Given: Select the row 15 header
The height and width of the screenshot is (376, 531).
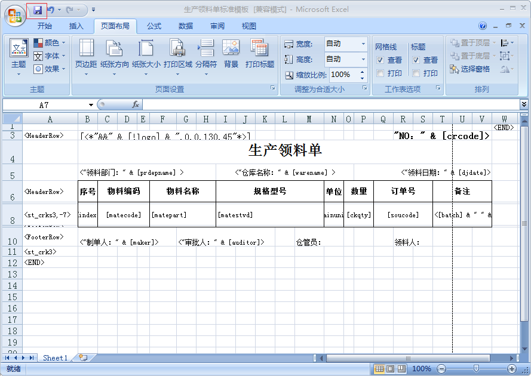Looking at the screenshot, I should point(13,297).
